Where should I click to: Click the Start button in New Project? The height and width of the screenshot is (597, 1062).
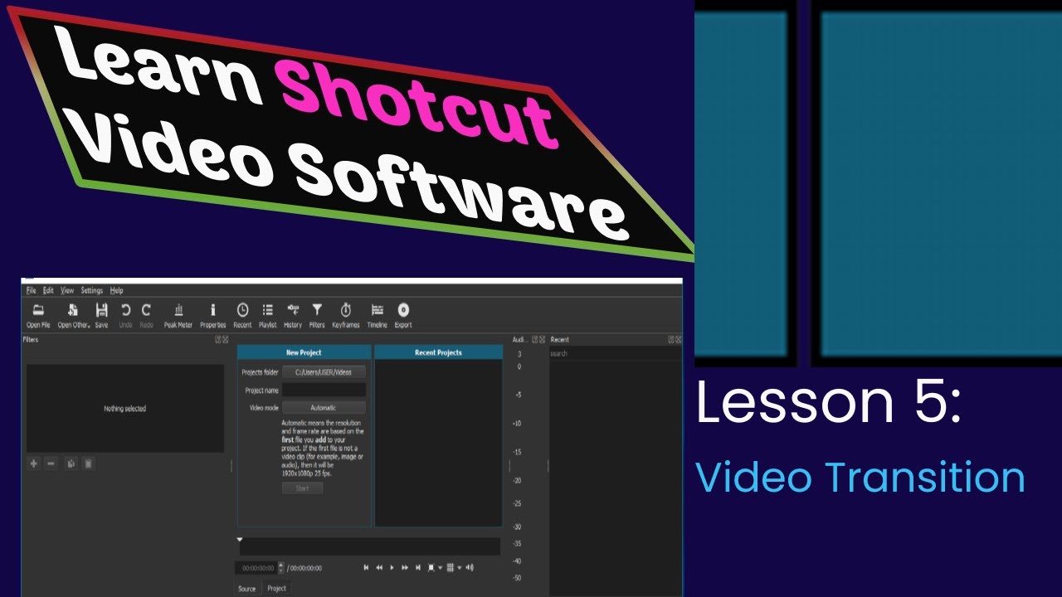[x=302, y=488]
